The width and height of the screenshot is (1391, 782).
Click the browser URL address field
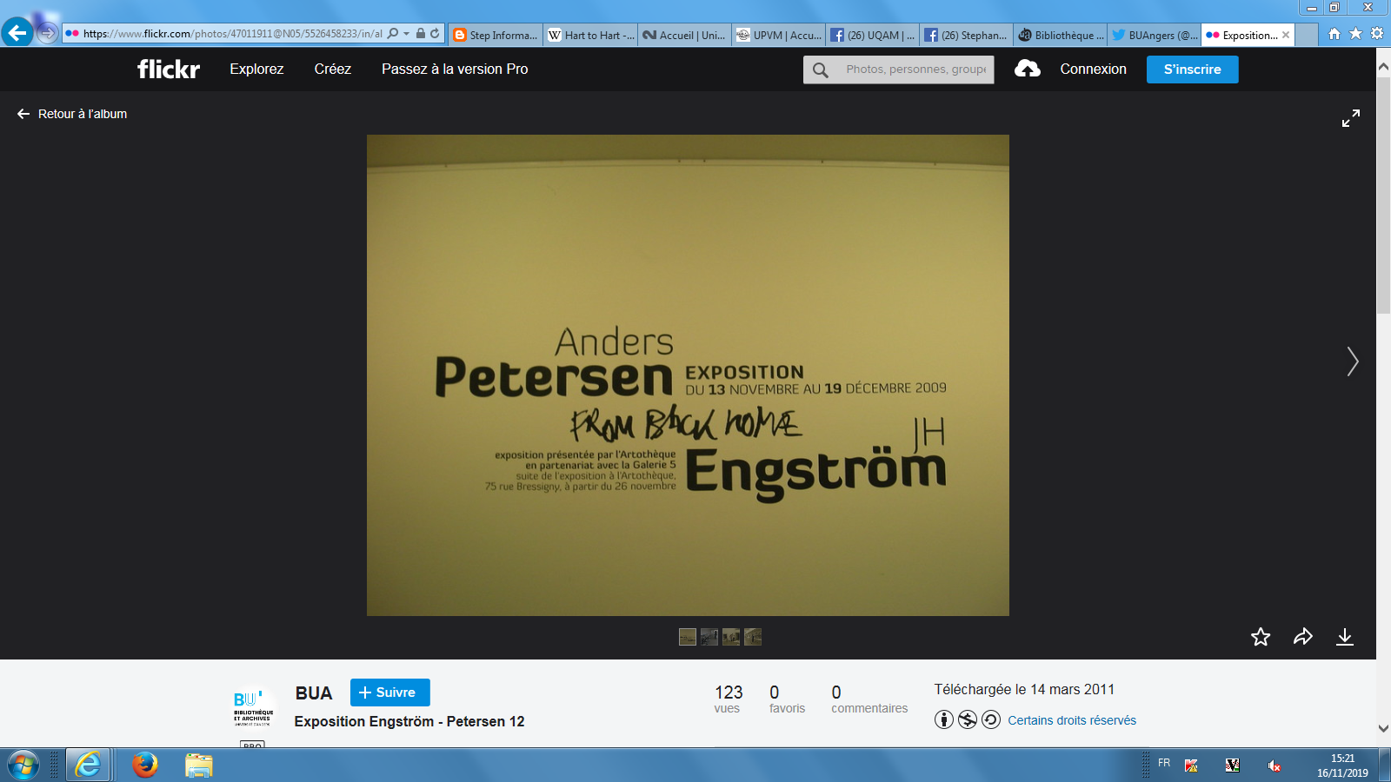[232, 34]
